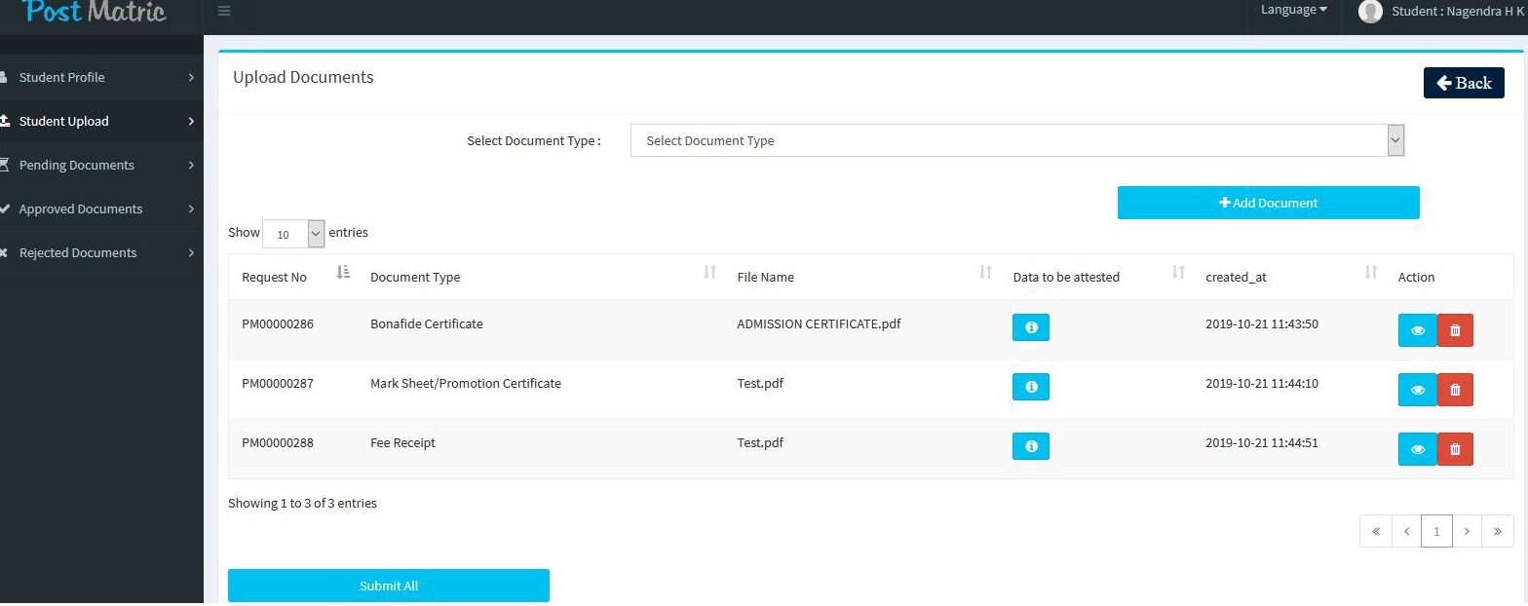The width and height of the screenshot is (1528, 606).
Task: Click Mark Sheet/Promotion Certificate cell
Action: coord(466,383)
